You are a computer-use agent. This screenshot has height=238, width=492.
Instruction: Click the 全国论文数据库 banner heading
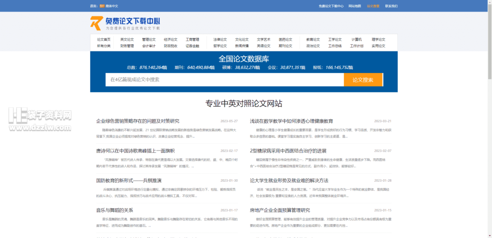[x=244, y=59]
